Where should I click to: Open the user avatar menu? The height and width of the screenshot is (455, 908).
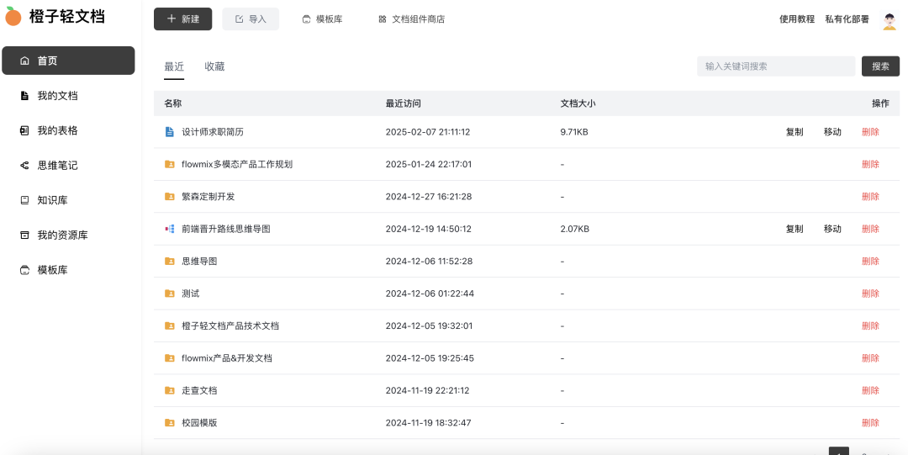(x=889, y=19)
